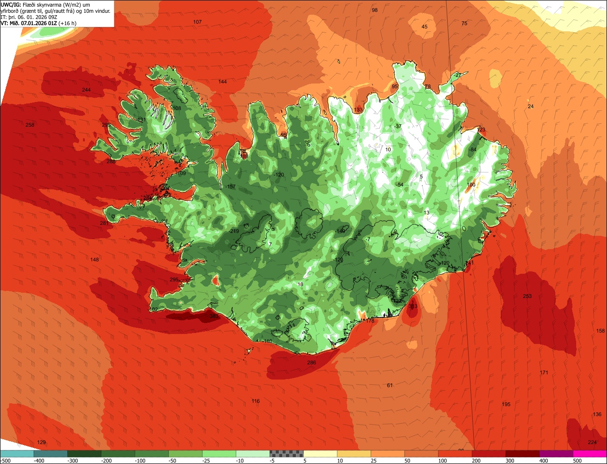
Task: Click the value -219 on the map
Action: (x=234, y=232)
